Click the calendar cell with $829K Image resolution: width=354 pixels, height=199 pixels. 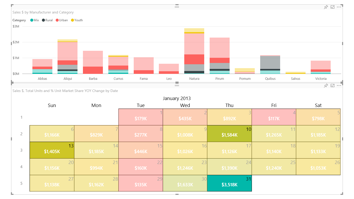(x=96, y=133)
